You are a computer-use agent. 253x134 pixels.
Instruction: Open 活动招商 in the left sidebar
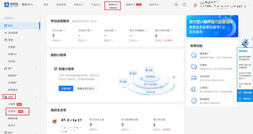[13, 33]
